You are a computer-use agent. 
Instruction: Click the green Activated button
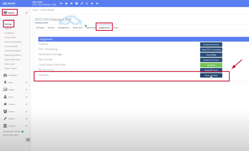[x=211, y=65]
